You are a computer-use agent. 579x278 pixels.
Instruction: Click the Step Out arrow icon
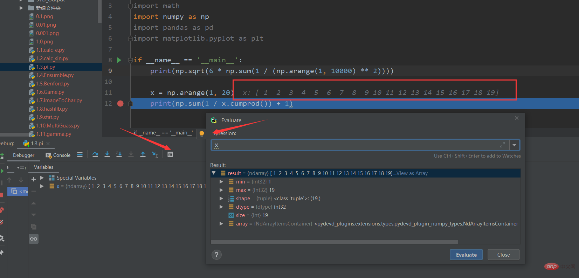143,154
